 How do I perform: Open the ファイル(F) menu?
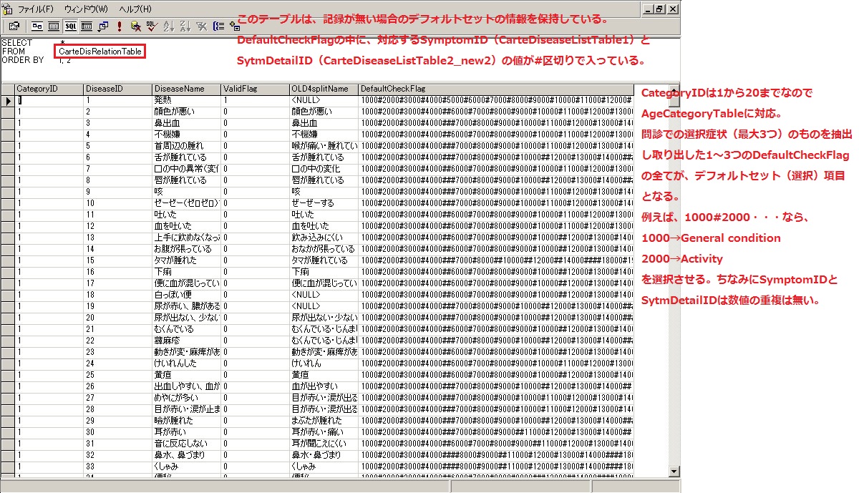(35, 9)
